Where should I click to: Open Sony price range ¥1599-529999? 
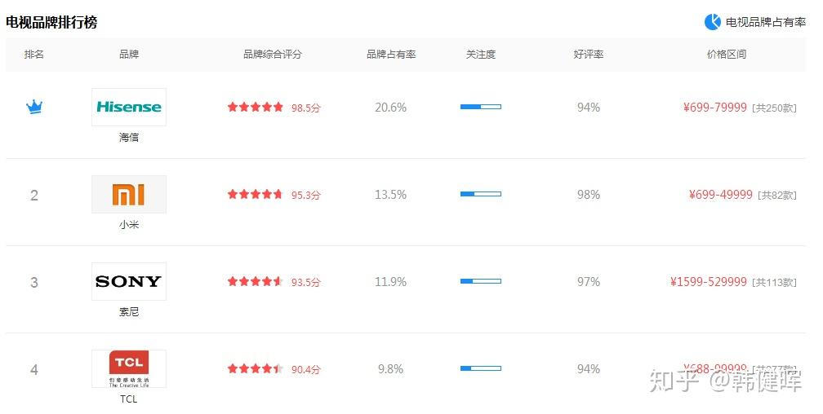click(x=709, y=282)
